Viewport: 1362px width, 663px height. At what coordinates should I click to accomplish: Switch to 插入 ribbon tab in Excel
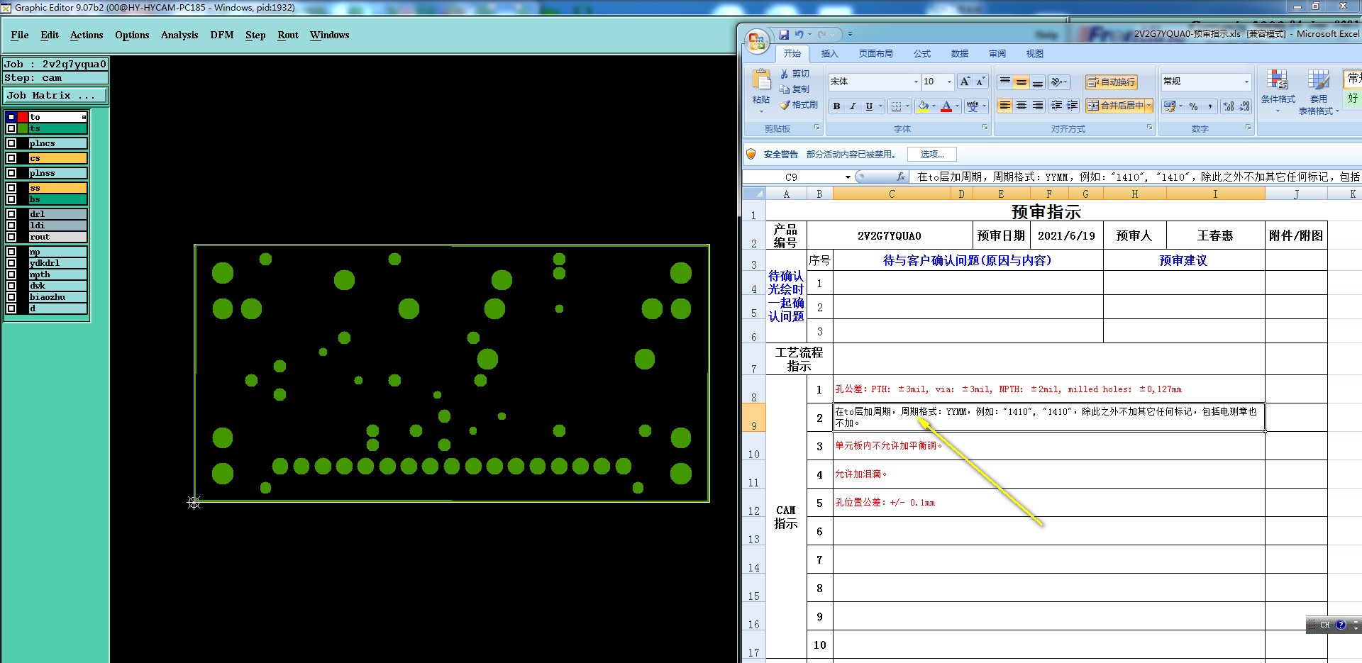coord(829,54)
